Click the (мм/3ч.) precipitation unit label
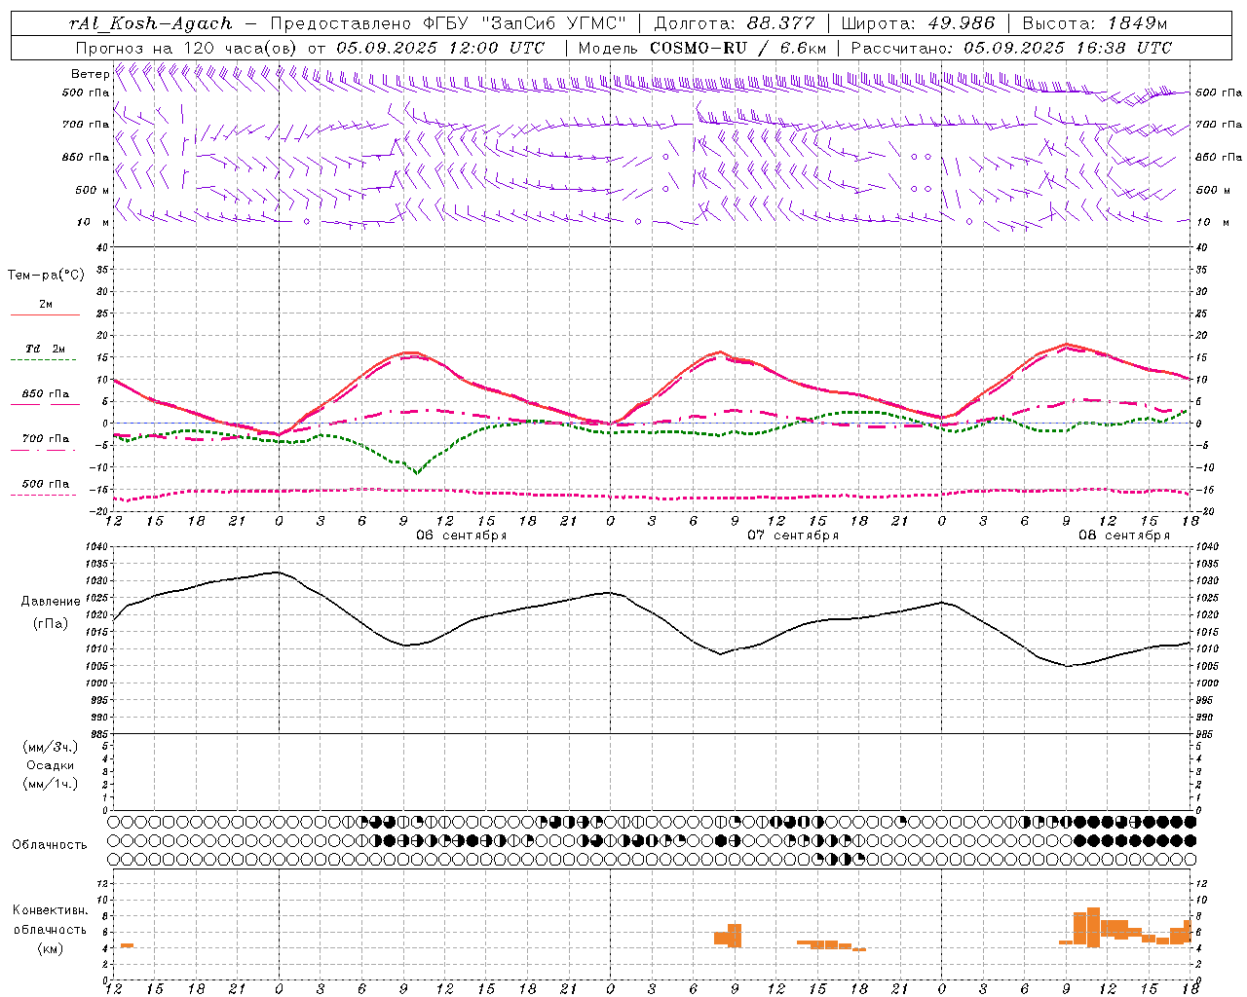 tap(51, 747)
